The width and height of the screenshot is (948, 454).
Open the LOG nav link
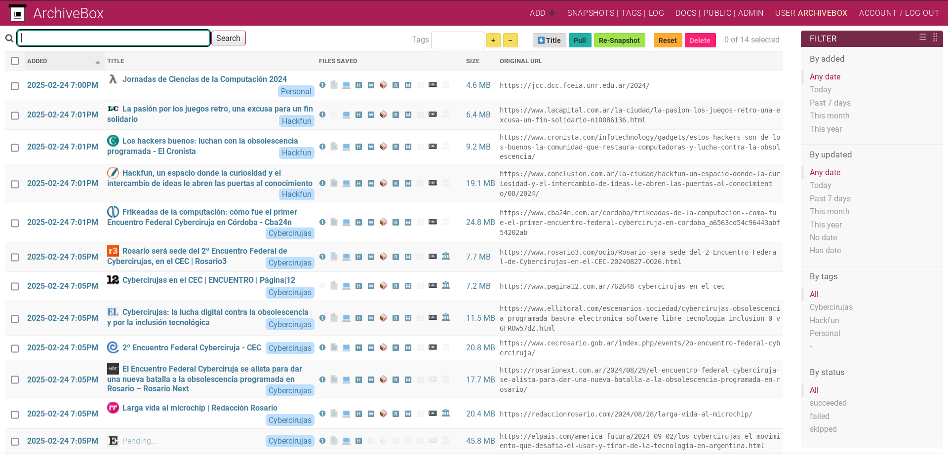(x=656, y=13)
